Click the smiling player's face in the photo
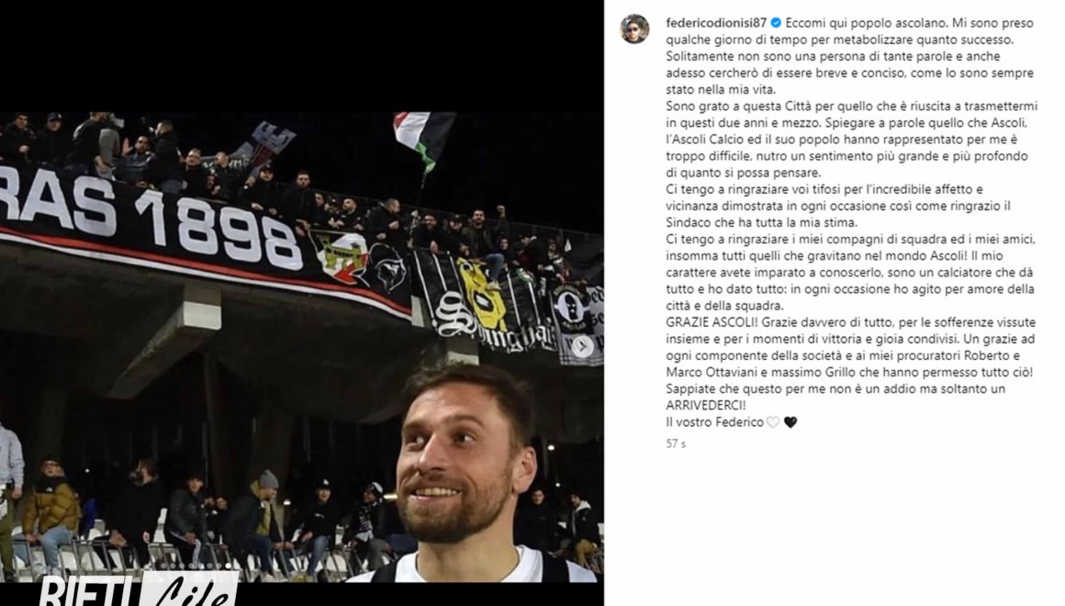The height and width of the screenshot is (606, 1065). [459, 459]
